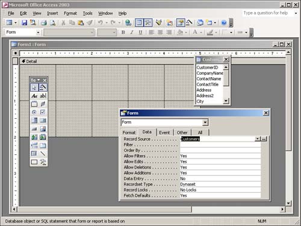301x226 pixels.
Task: Click the Font/Fore Color button
Action: coord(195,32)
